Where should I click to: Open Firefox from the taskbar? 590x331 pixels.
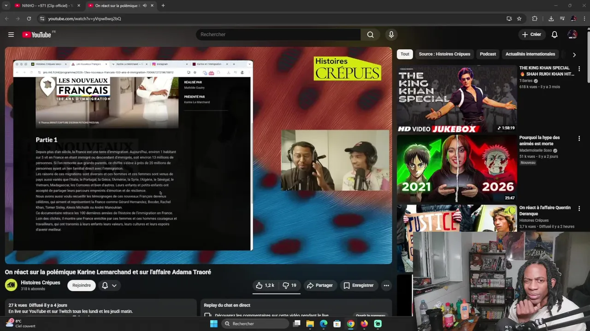tap(364, 324)
